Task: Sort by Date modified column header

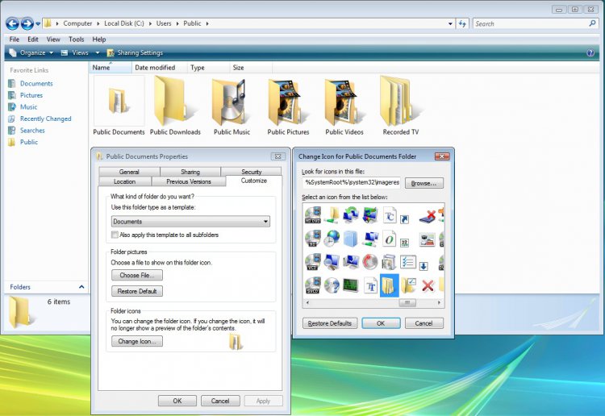Action: 159,68
